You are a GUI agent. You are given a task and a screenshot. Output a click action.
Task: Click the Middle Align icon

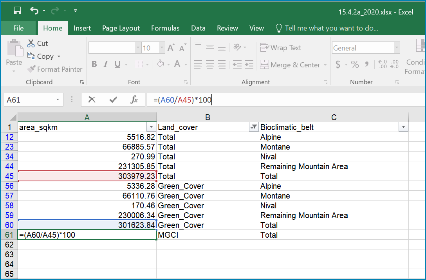coord(210,47)
